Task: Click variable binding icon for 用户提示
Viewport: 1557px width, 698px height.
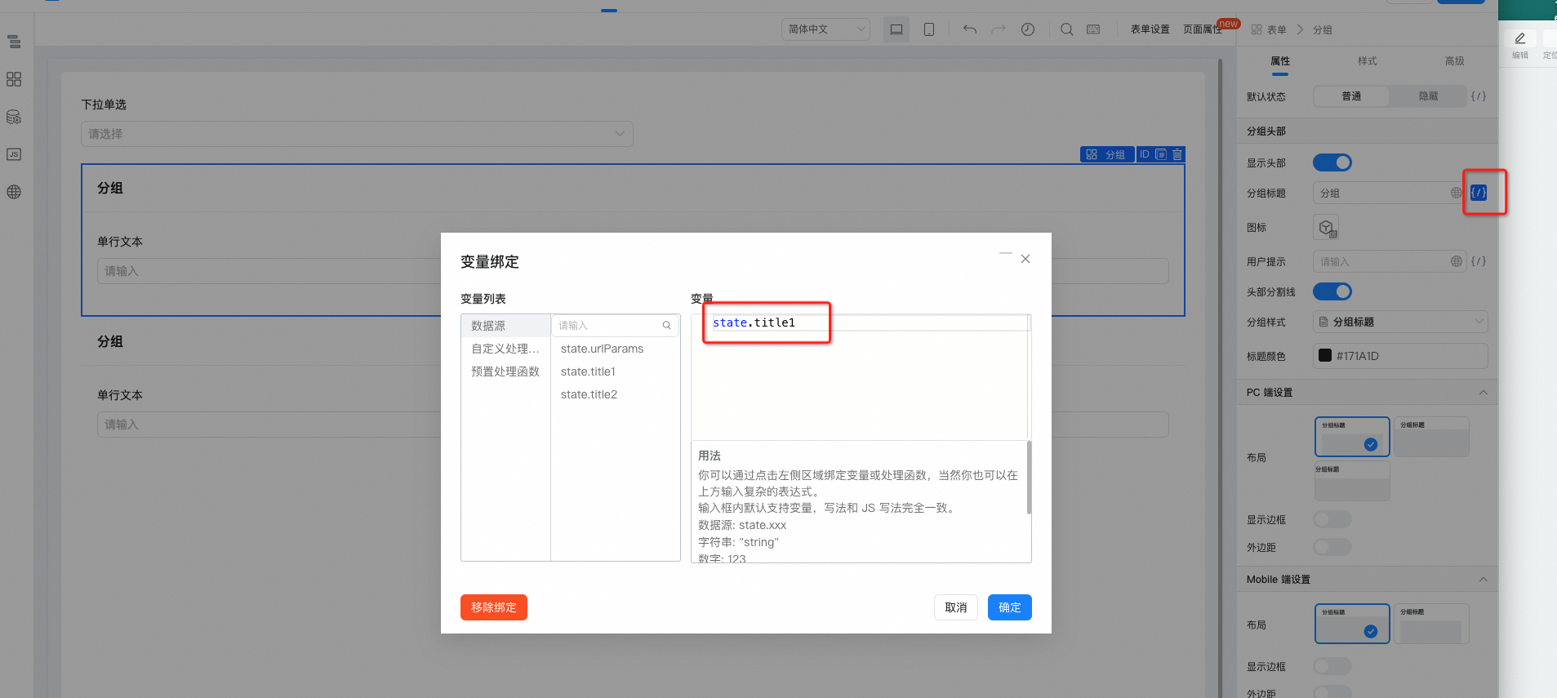Action: [1479, 261]
